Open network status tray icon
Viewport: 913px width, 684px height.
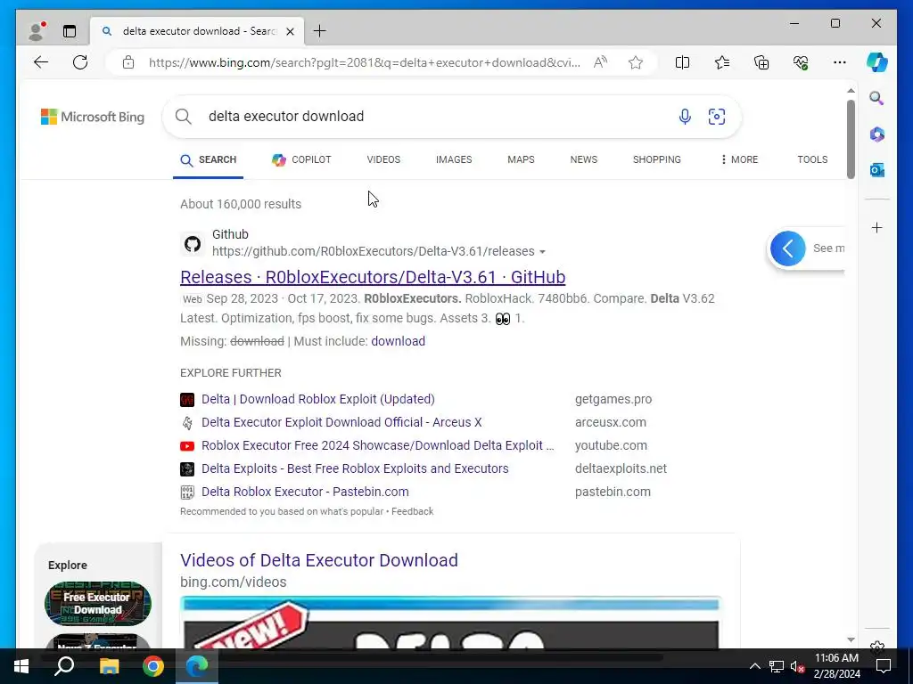(x=777, y=666)
